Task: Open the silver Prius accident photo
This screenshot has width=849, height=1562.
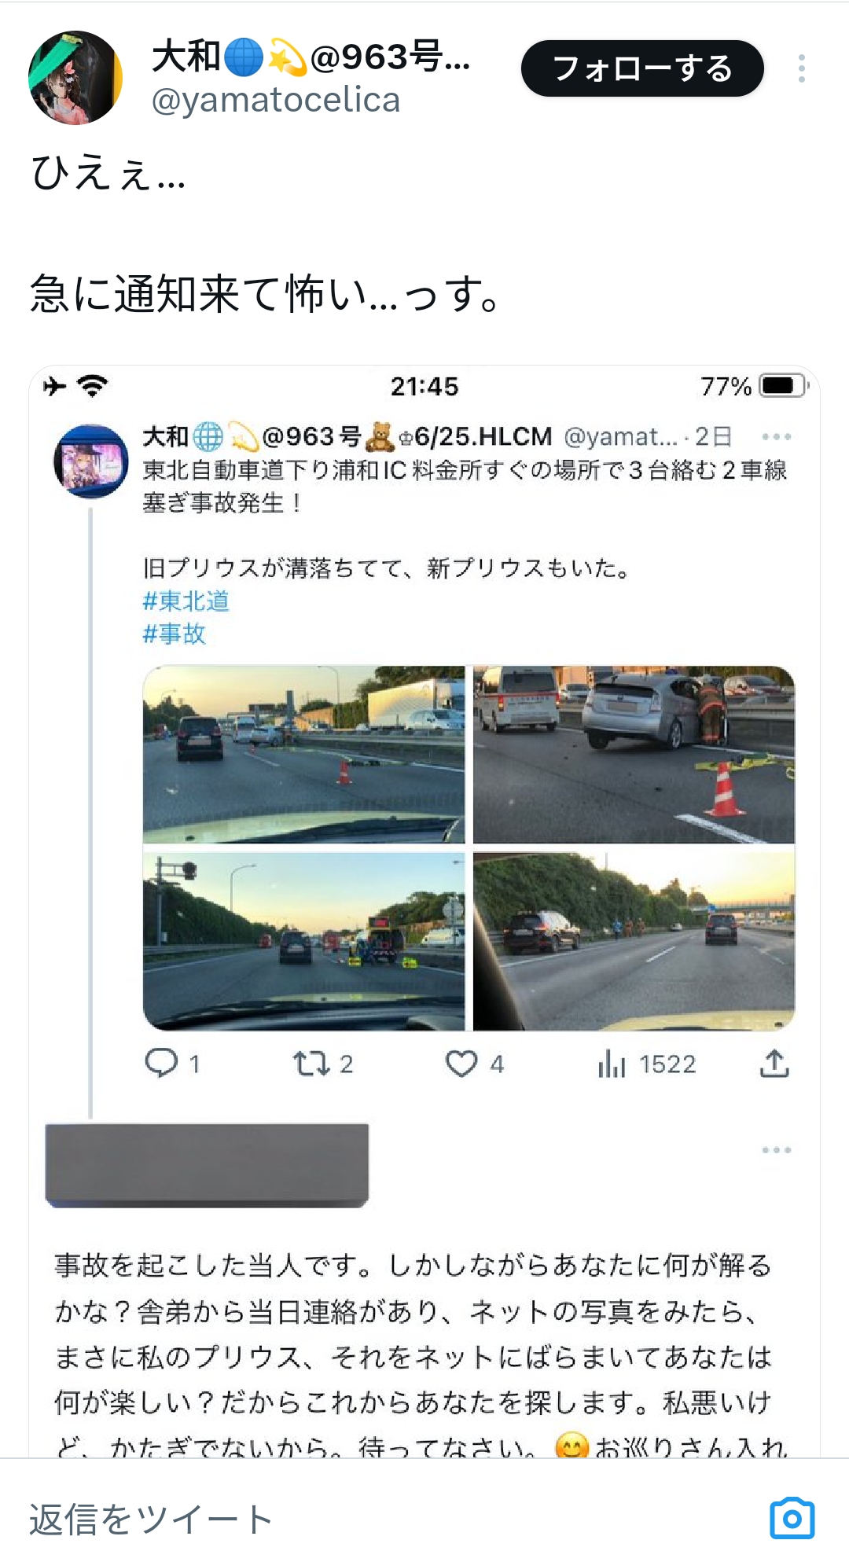Action: click(x=634, y=755)
